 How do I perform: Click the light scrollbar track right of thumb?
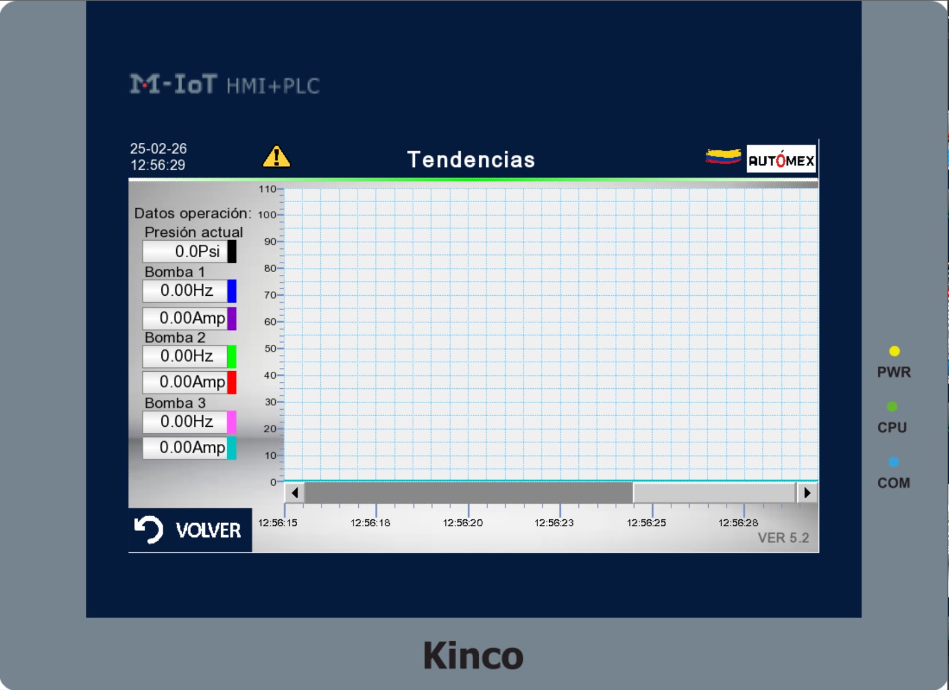[x=715, y=493]
